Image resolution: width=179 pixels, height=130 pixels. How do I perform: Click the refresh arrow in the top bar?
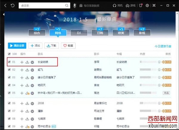(x=12, y=5)
